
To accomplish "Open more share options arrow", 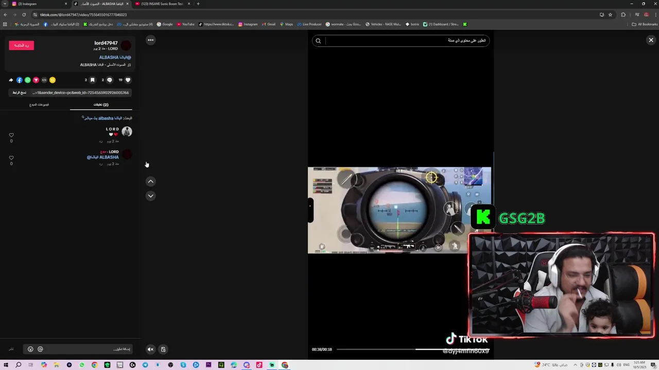I will tap(11, 80).
